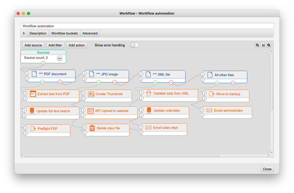Zoom out of the workflow canvas
The height and width of the screenshot is (193, 294).
click(x=257, y=45)
